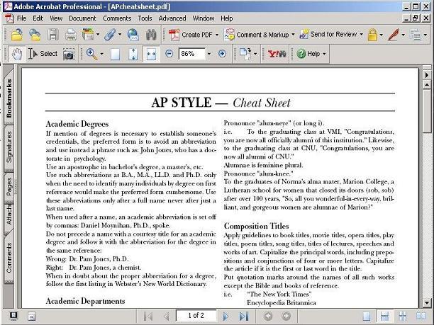The height and width of the screenshot is (325, 434).
Task: Expand the Help button dropdown arrow
Action: 324,54
